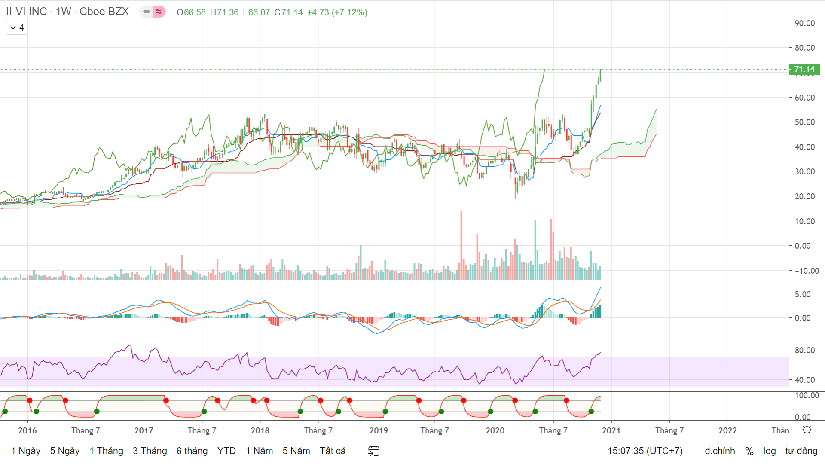
Task: Click the 50.00 level on price scale
Action: click(805, 122)
